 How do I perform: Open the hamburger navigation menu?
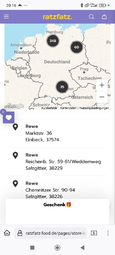[6, 17]
